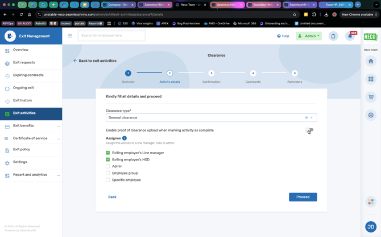Toggle the hamburger menu icon
381x237 pixels.
[x=70, y=36]
